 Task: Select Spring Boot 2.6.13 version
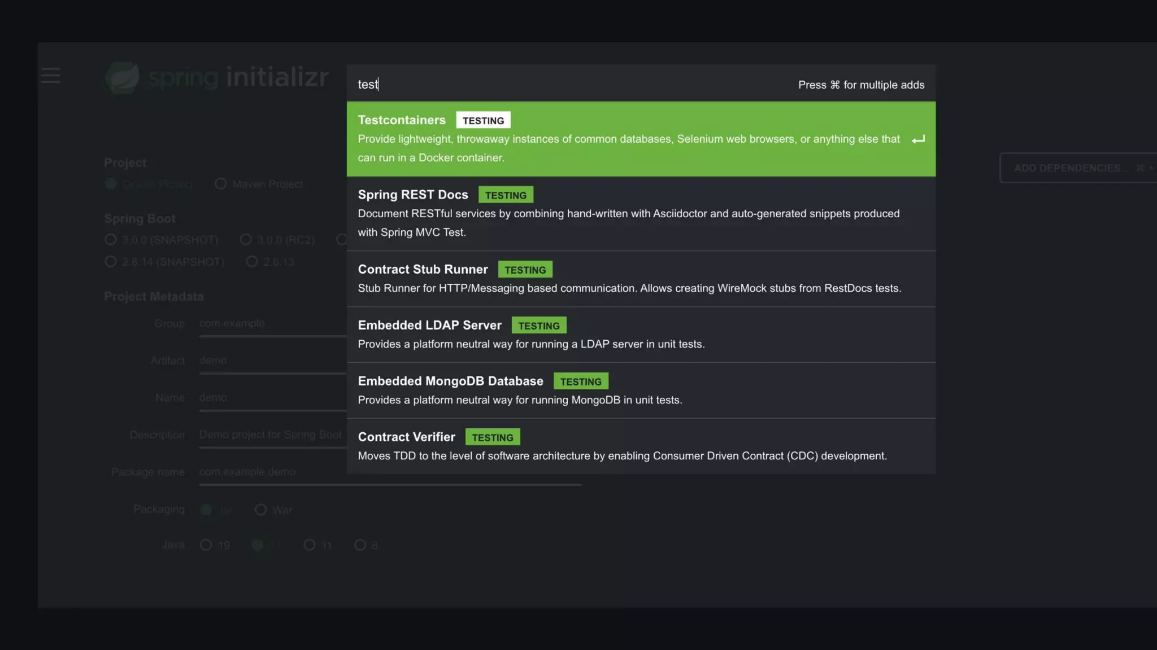[253, 262]
